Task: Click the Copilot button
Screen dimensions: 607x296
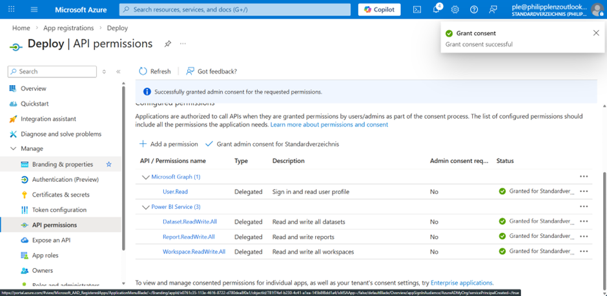Action: [x=380, y=10]
